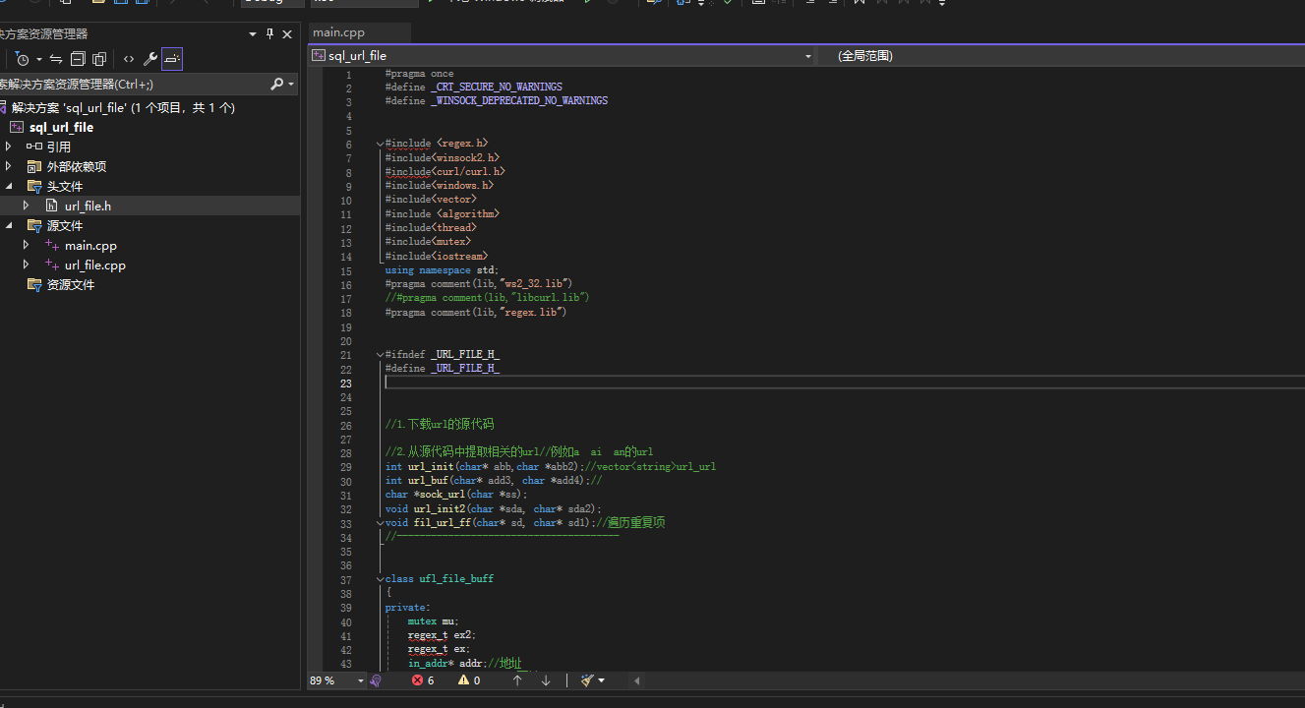Screen dimensions: 1305x708
Task: Collapse #ifndef _URL_FILE_H_ block fold
Action: tap(380, 355)
